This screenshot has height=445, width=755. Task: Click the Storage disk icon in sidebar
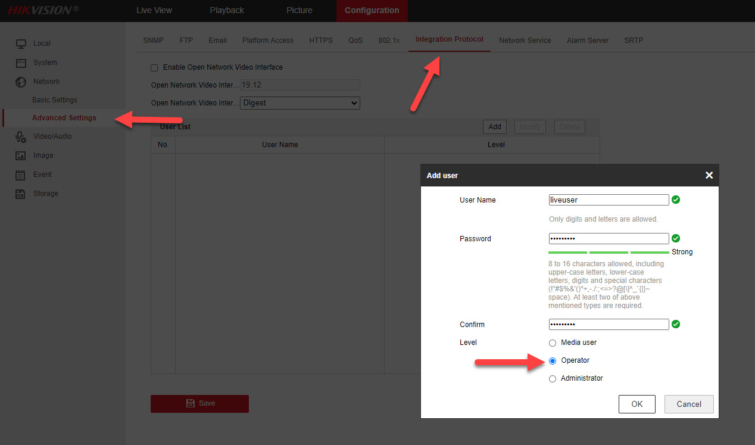click(x=21, y=194)
